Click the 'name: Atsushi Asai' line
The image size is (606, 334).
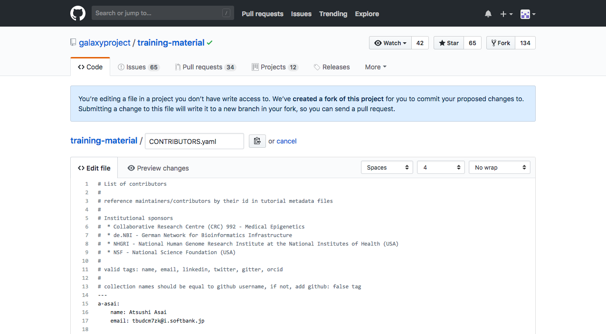(x=138, y=312)
